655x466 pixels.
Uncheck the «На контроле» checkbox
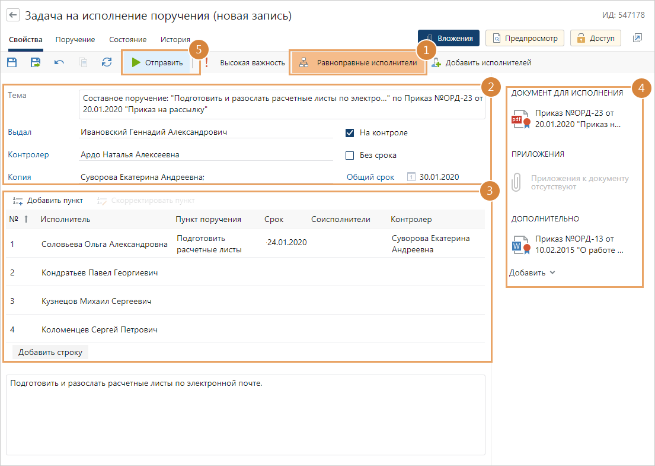350,133
